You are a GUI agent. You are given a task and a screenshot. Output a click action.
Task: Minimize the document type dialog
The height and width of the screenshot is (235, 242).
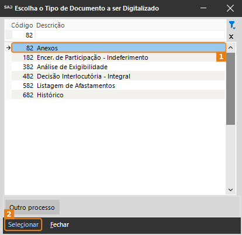[203, 8]
